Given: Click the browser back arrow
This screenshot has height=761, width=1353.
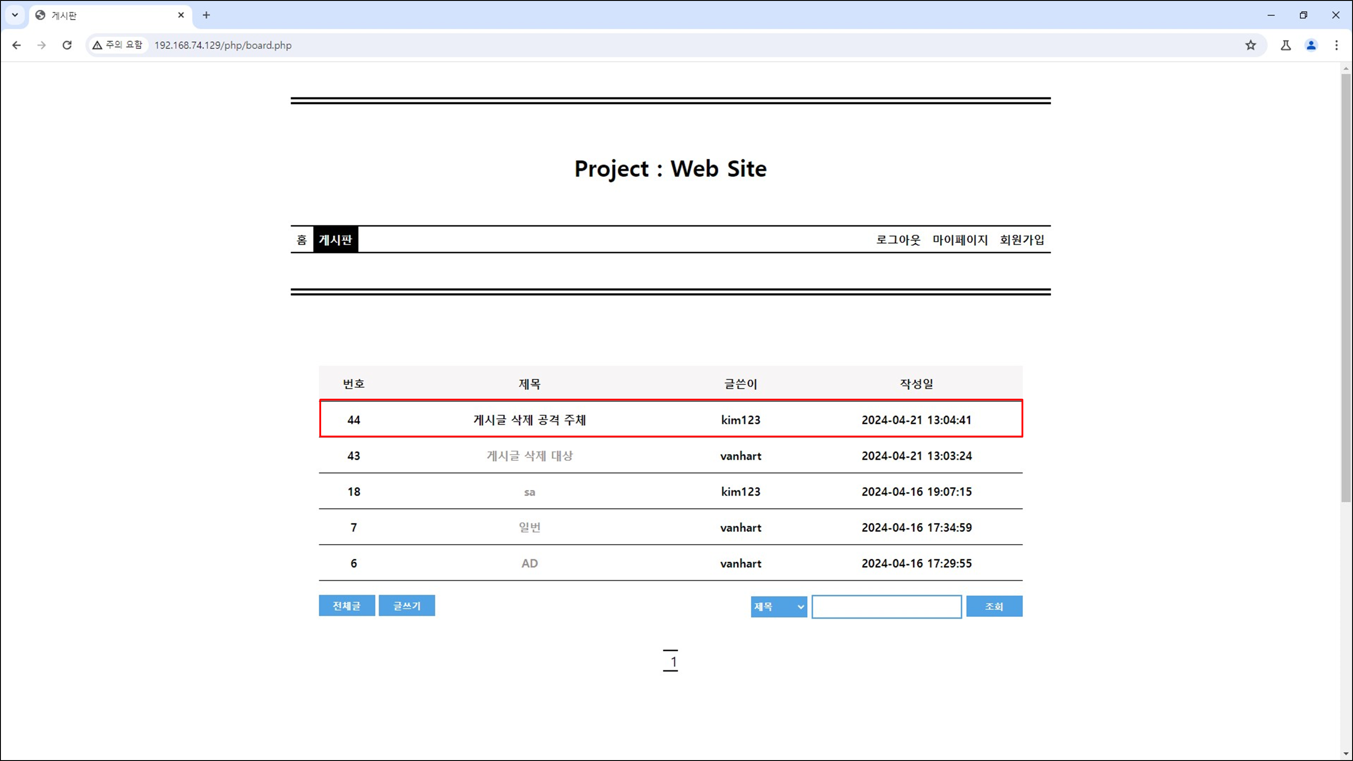Looking at the screenshot, I should tap(16, 45).
